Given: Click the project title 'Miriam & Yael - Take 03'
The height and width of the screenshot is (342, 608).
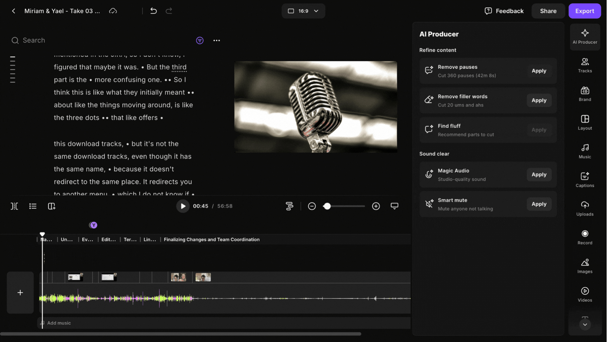Looking at the screenshot, I should coord(62,11).
